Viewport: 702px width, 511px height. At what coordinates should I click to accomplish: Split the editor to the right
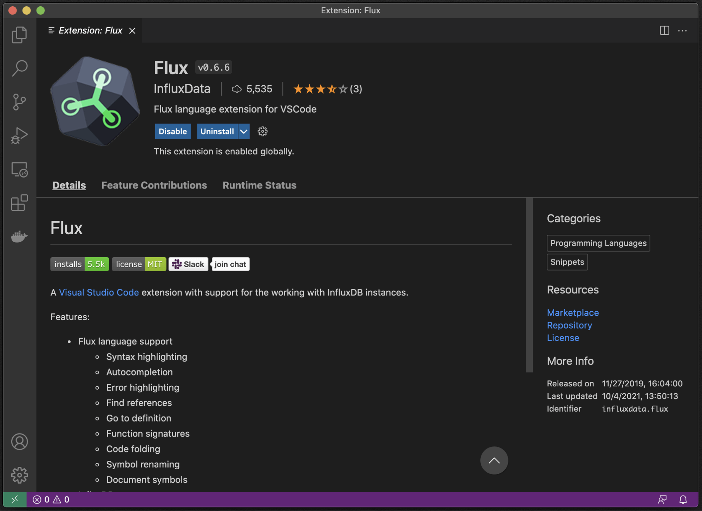pyautogui.click(x=664, y=31)
